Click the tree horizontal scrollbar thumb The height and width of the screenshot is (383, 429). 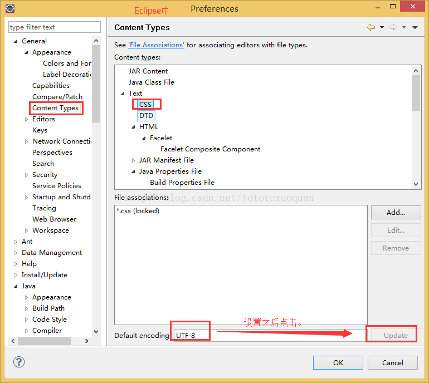click(45, 341)
